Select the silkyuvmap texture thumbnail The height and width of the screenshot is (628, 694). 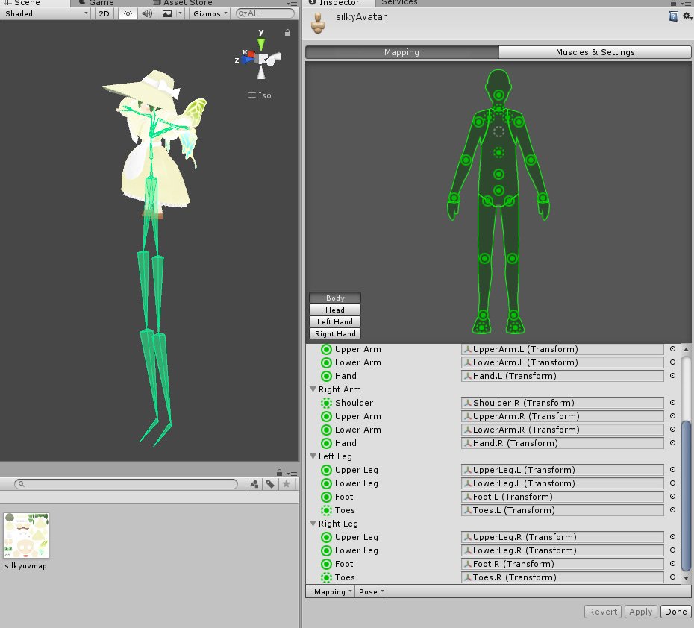26,536
